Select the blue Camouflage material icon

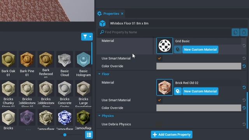coord(65,117)
